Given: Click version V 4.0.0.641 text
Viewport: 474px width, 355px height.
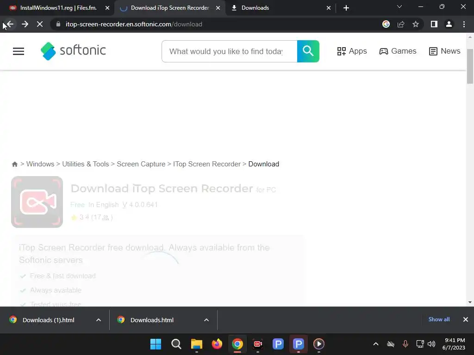Looking at the screenshot, I should (x=140, y=205).
